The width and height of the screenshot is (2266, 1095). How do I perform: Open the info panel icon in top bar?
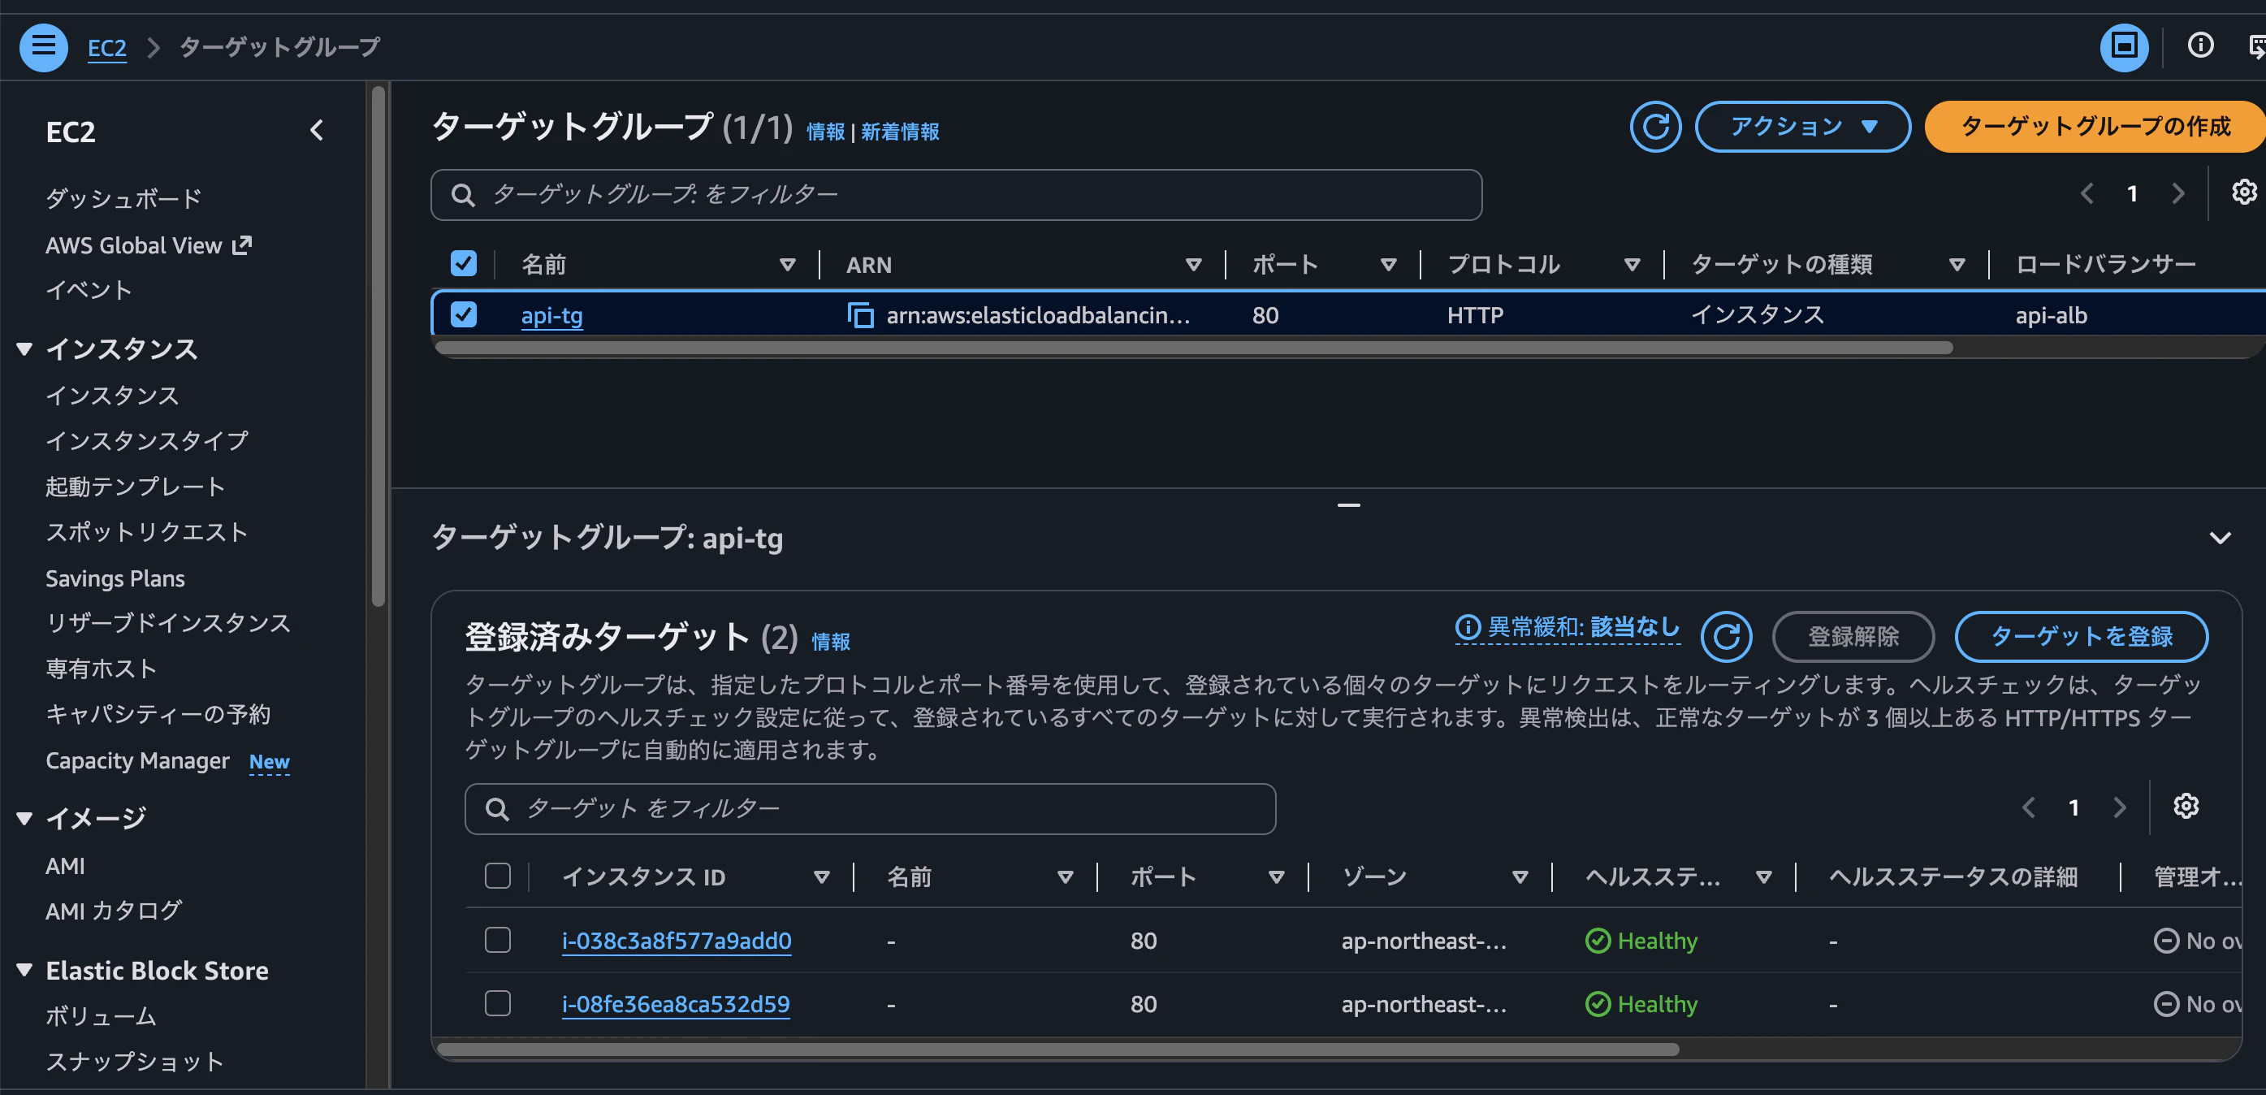point(2200,45)
